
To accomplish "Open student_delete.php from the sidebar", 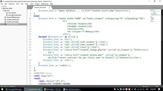I will point(13,20).
